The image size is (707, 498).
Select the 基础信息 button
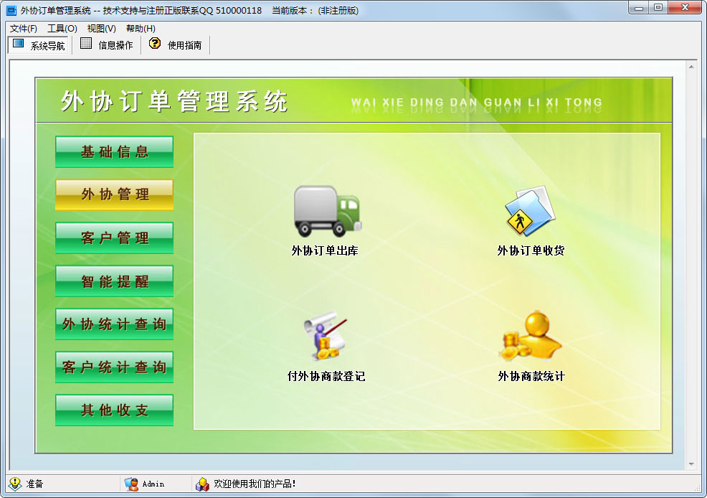pos(115,152)
